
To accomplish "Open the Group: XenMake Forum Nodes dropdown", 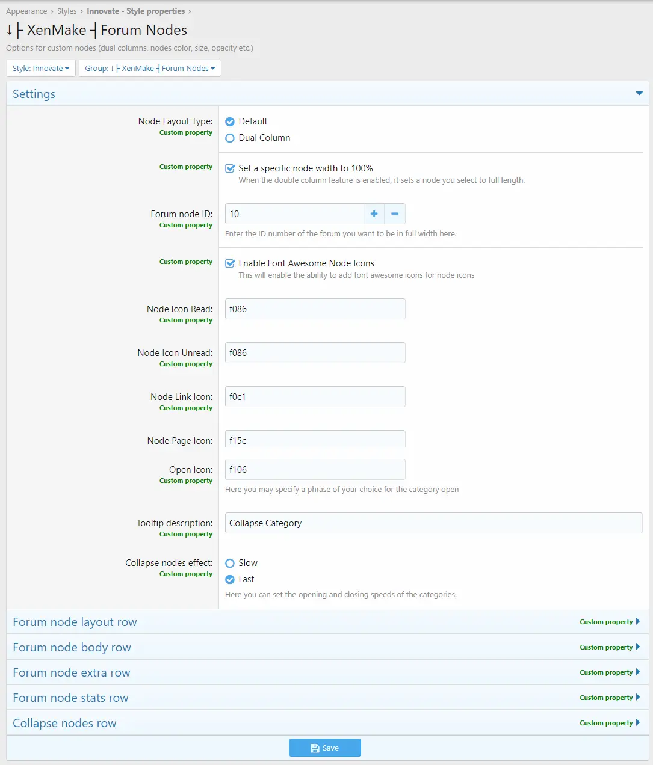I will [150, 69].
